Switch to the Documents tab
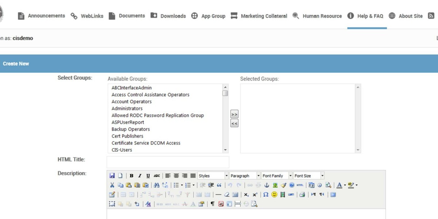 coord(131,16)
